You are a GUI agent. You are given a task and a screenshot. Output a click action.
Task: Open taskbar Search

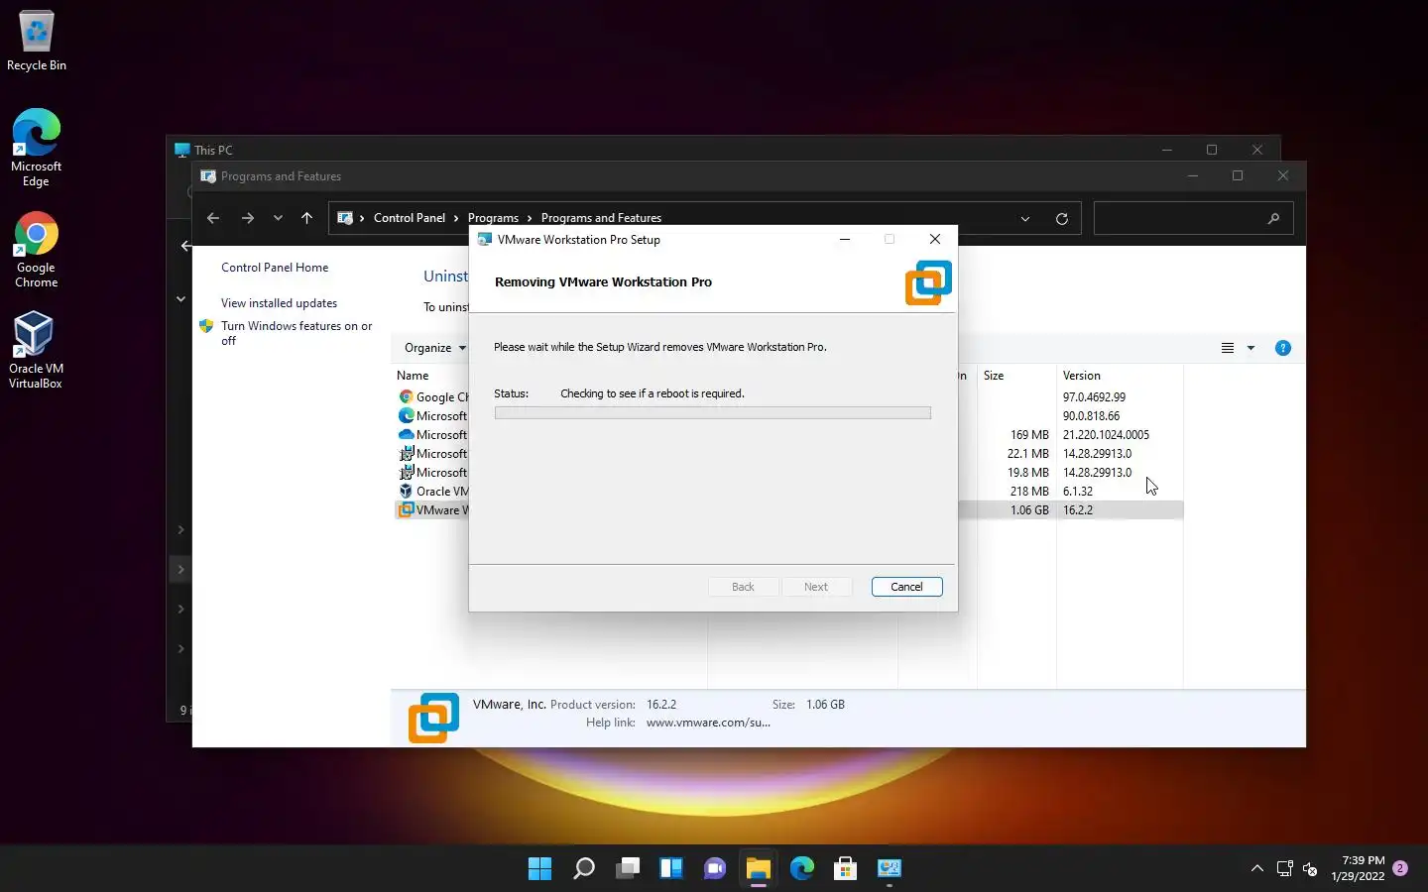coord(584,868)
